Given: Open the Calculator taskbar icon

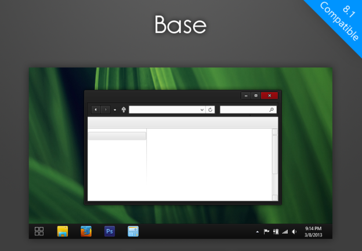Looking at the screenshot, I should pyautogui.click(x=133, y=231).
